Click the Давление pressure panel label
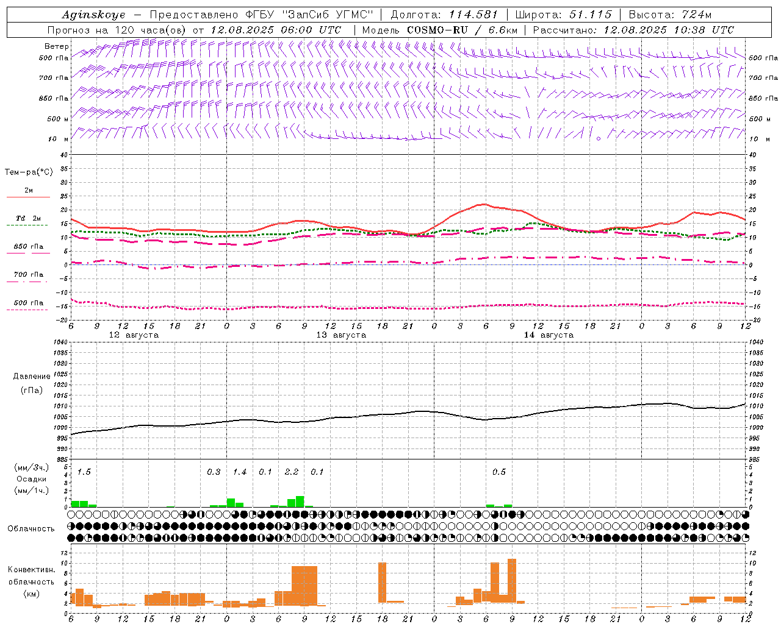Image resolution: width=781 pixels, height=624 pixels. click(x=32, y=377)
